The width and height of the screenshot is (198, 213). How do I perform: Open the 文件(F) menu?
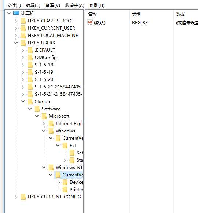(x=14, y=5)
